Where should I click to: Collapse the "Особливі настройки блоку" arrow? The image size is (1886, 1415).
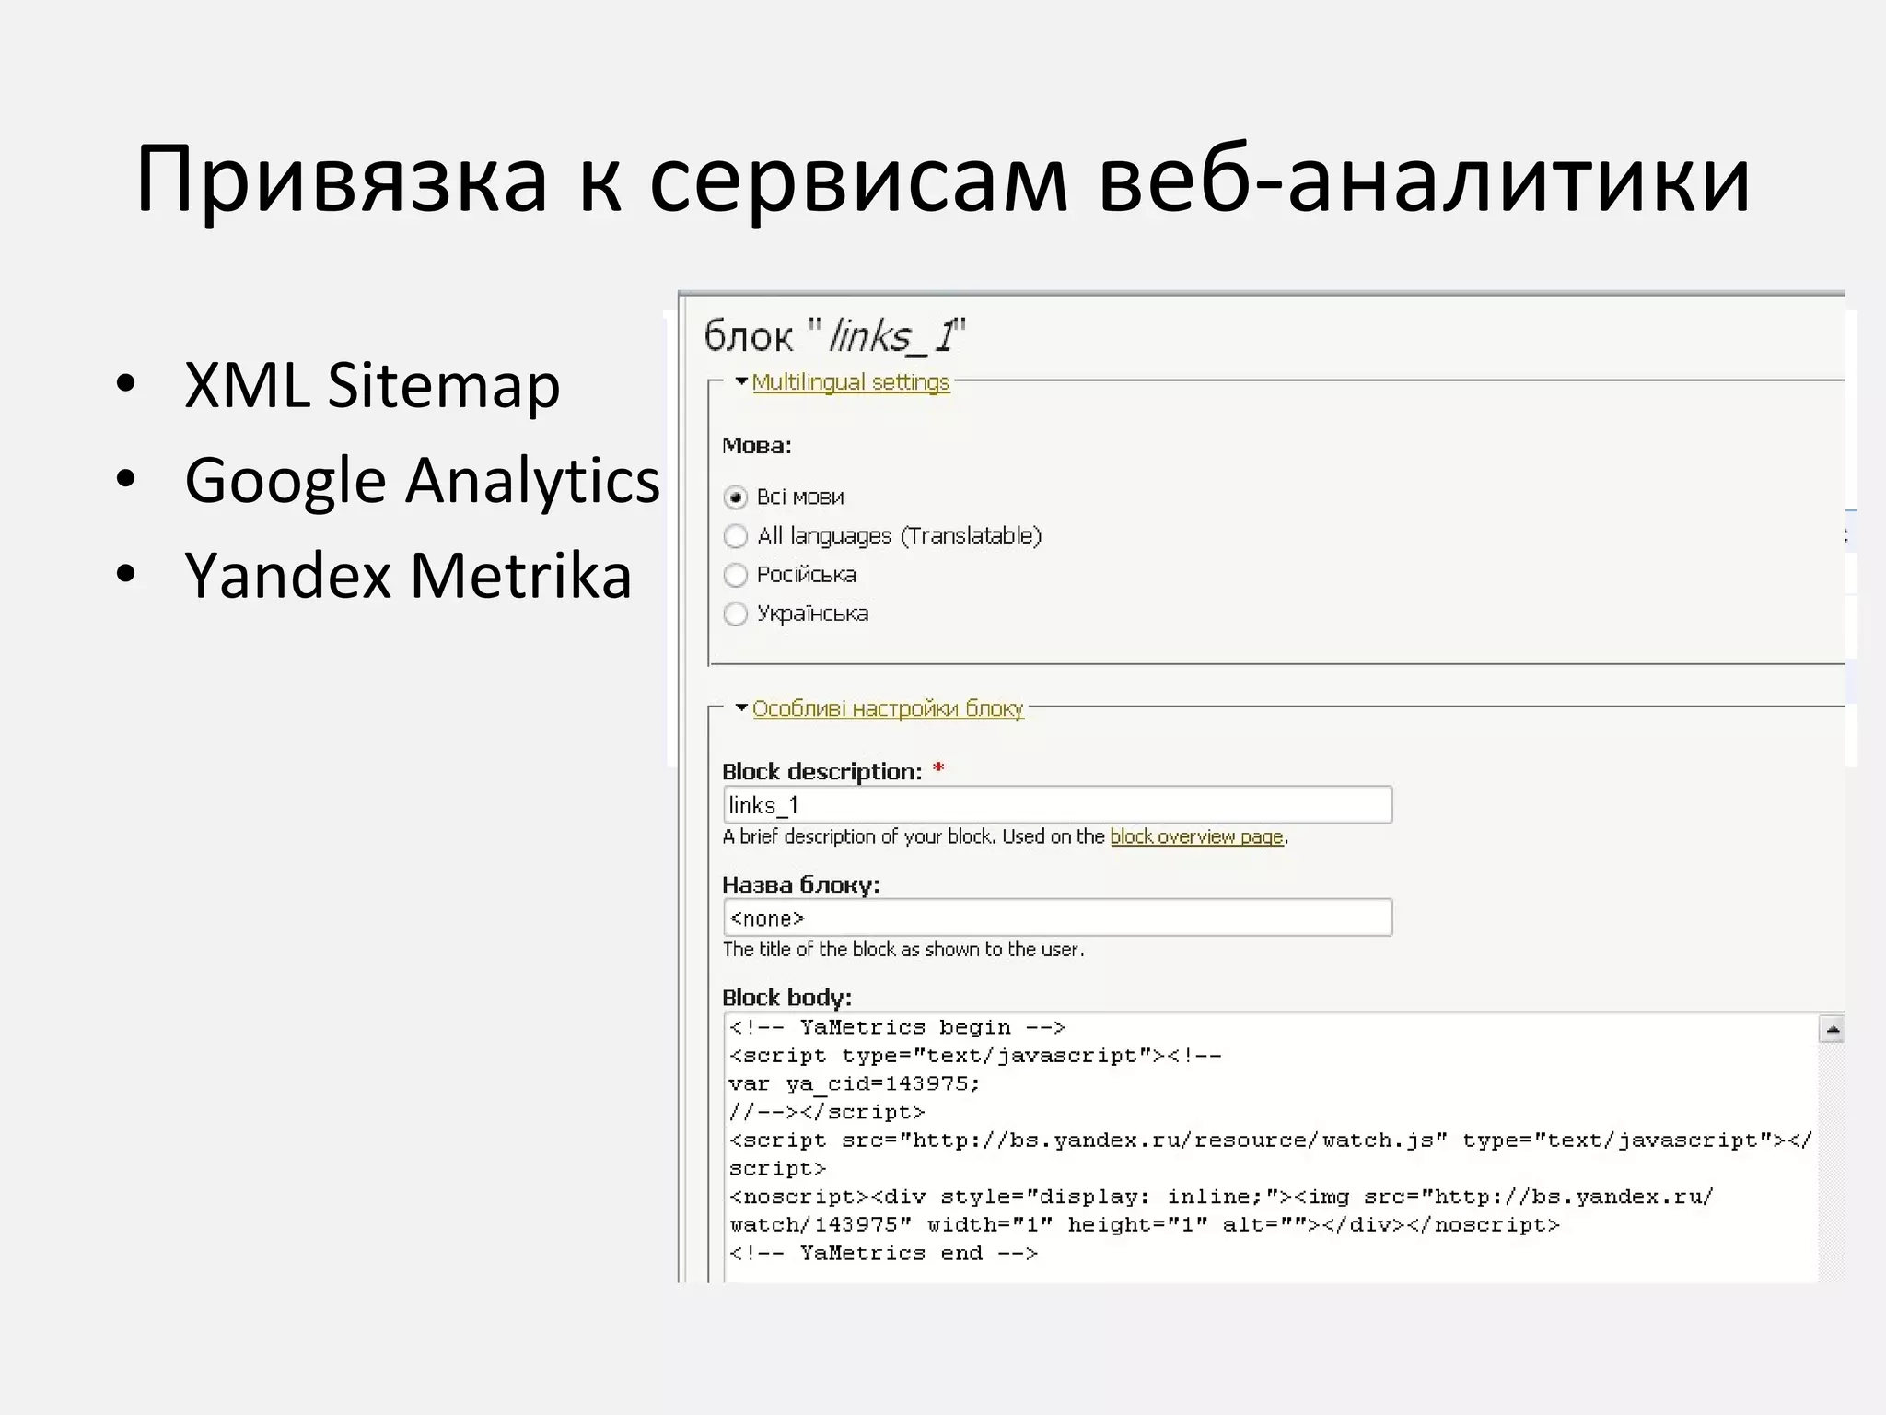tap(741, 707)
